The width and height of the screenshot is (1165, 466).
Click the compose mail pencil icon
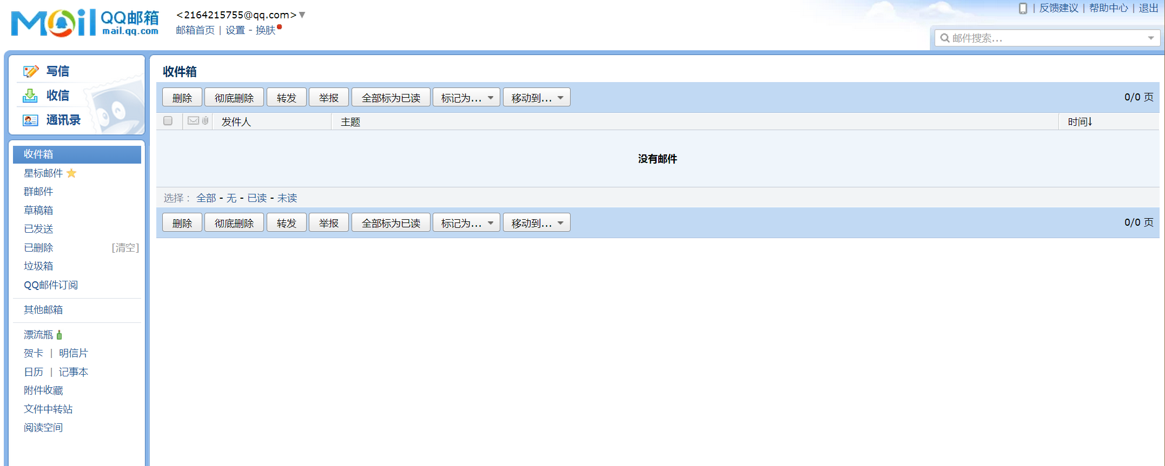30,71
